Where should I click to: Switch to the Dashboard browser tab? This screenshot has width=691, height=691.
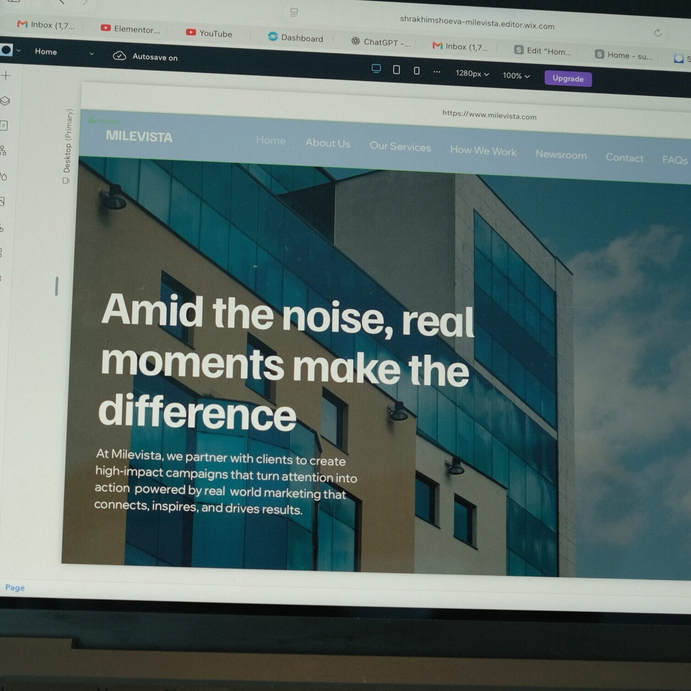pos(296,38)
